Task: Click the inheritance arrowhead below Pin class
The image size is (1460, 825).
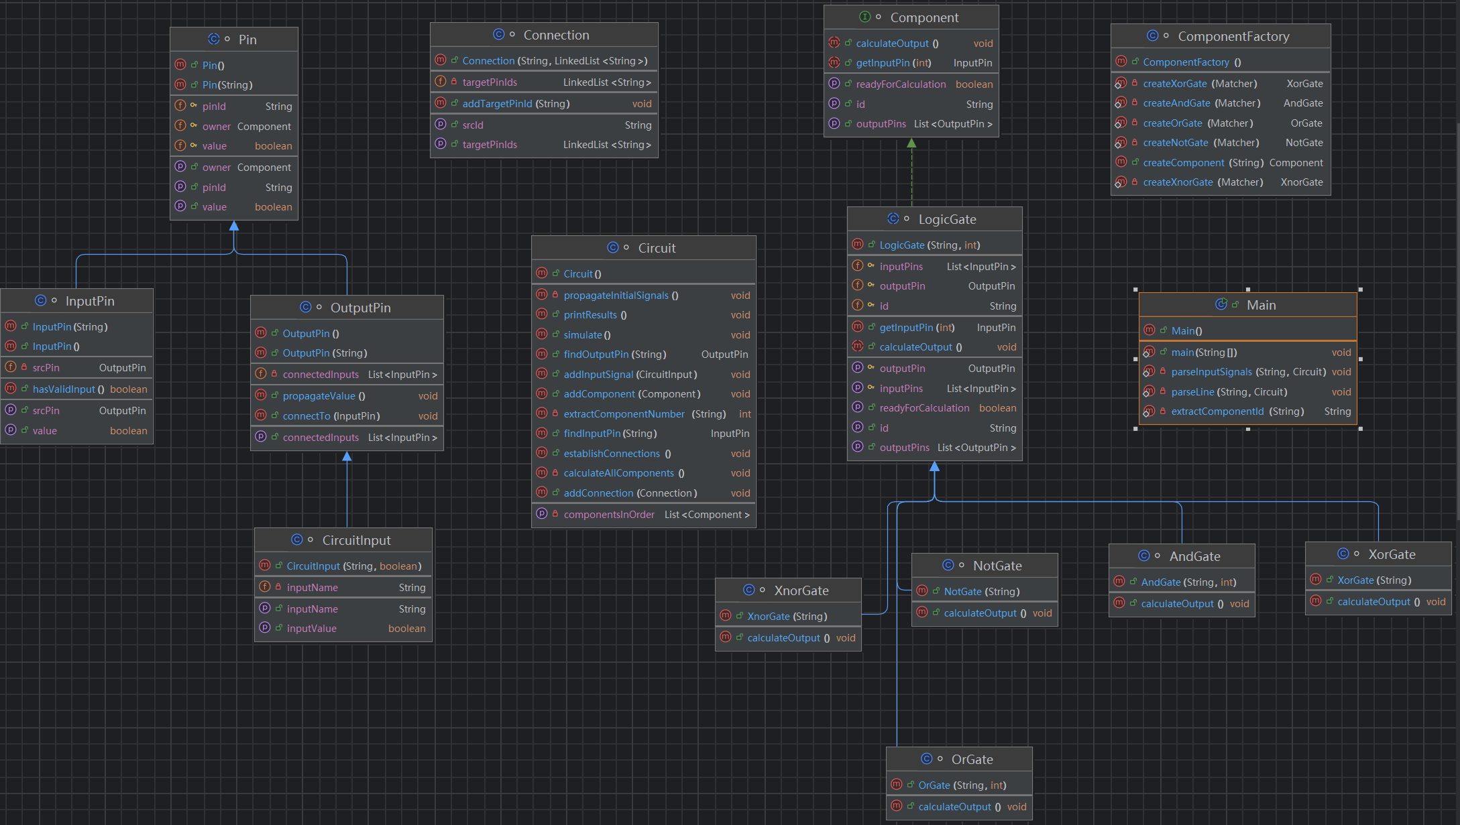Action: pyautogui.click(x=234, y=227)
